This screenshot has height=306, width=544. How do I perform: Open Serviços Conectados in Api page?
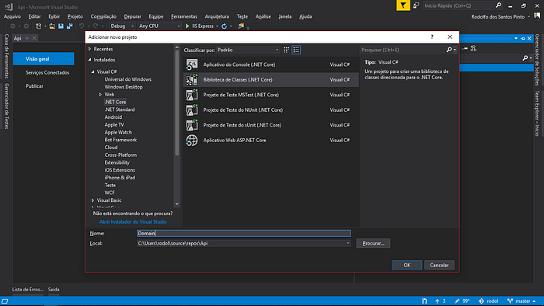pos(47,72)
